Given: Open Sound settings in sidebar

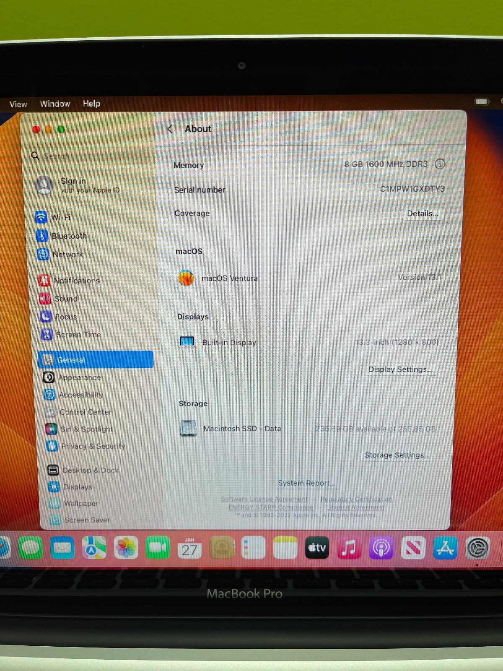Looking at the screenshot, I should 58,299.
